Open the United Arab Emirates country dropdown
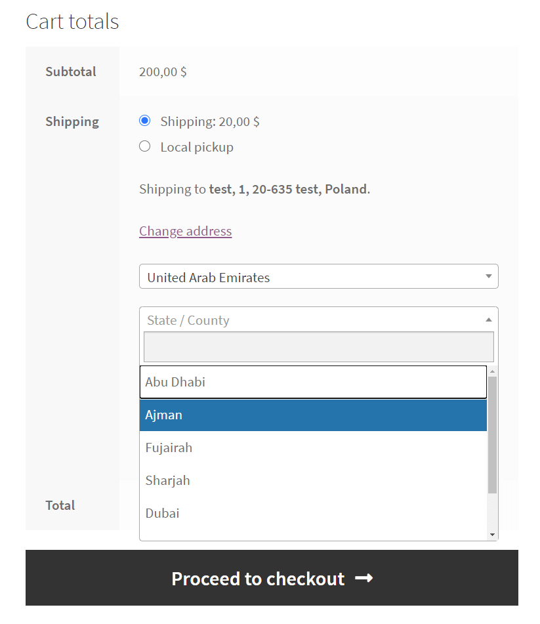 [x=319, y=277]
